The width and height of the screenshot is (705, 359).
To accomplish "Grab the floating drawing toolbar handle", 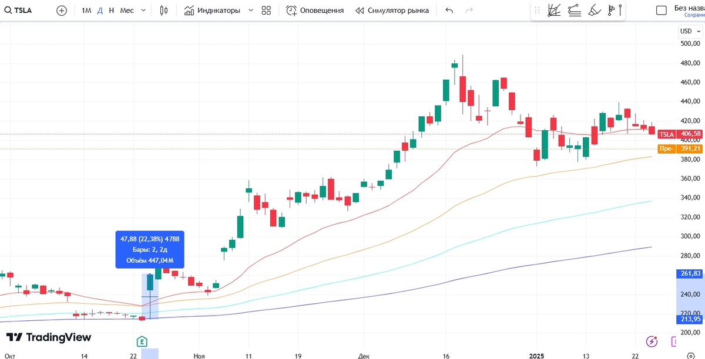I will tap(536, 11).
